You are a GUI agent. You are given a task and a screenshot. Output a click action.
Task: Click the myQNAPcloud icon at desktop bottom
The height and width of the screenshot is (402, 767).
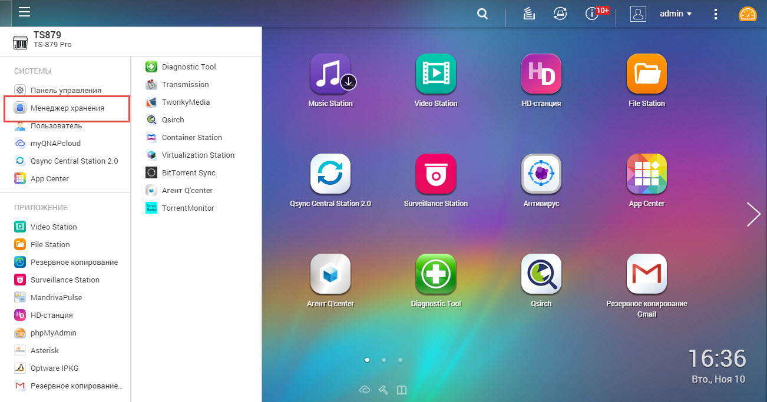point(365,390)
